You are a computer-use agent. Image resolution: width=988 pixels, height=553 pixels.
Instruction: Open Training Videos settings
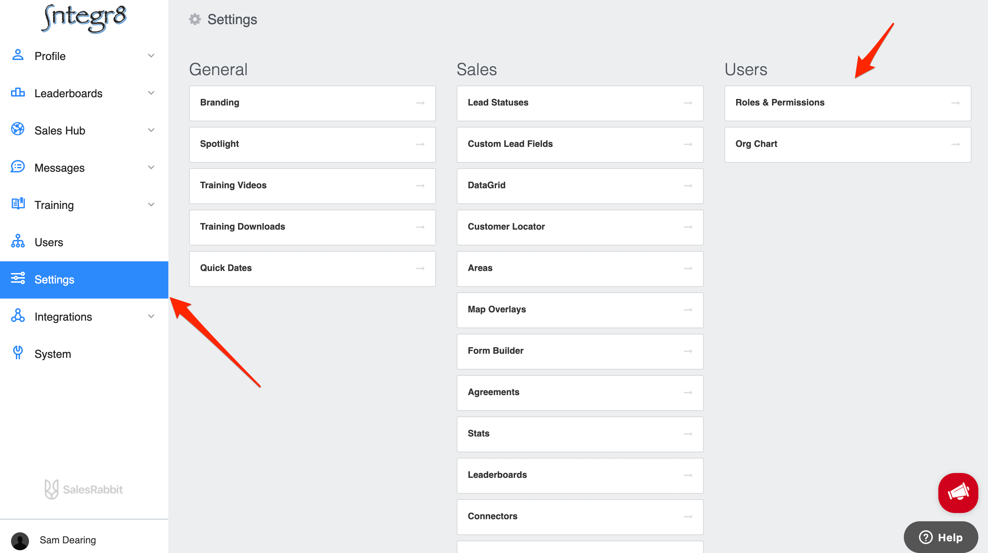312,186
